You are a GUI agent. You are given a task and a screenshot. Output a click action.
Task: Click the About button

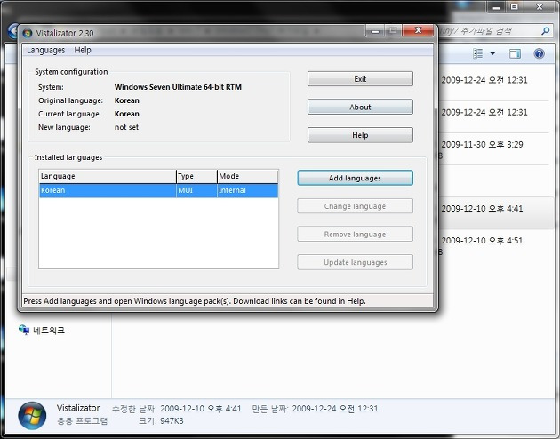click(360, 107)
